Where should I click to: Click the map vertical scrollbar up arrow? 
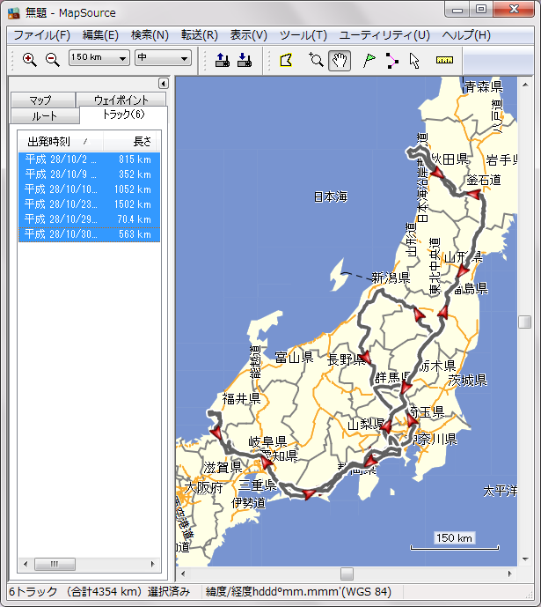tap(525, 85)
